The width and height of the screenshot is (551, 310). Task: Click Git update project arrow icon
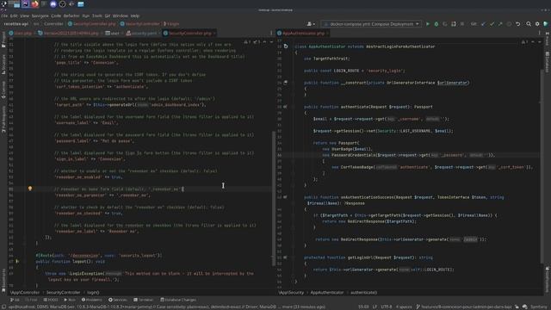tap(484, 24)
